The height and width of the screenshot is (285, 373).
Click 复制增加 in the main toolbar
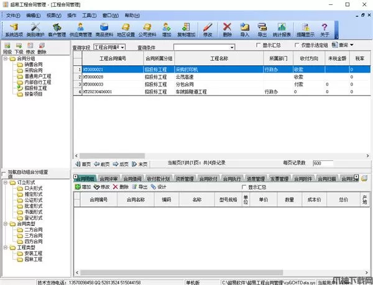coord(186,30)
